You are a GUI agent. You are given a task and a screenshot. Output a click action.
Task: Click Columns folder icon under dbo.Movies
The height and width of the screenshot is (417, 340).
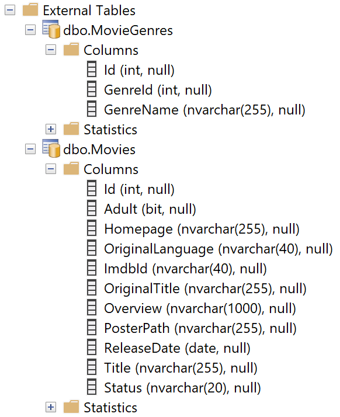pos(71,169)
